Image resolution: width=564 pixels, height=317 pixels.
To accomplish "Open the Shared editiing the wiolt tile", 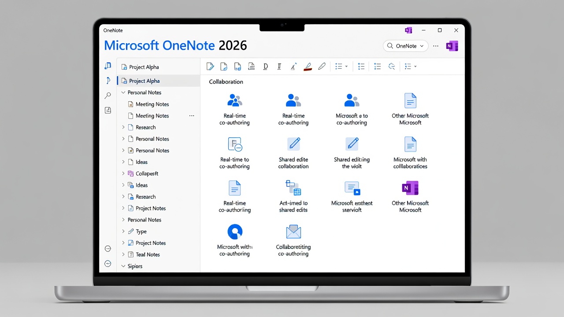I will coord(352,153).
